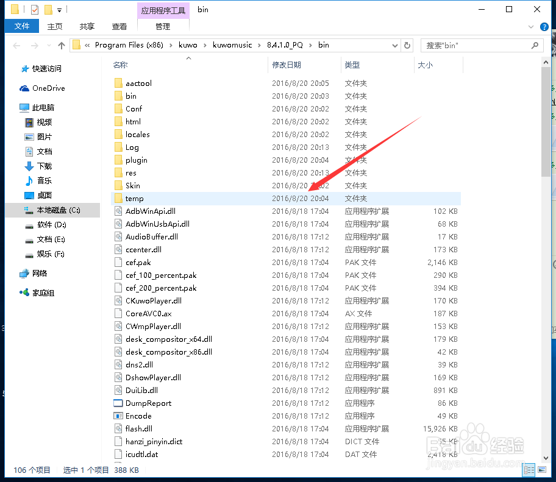
Task: Click the New folder icon in quick access toolbar
Action: [x=48, y=10]
